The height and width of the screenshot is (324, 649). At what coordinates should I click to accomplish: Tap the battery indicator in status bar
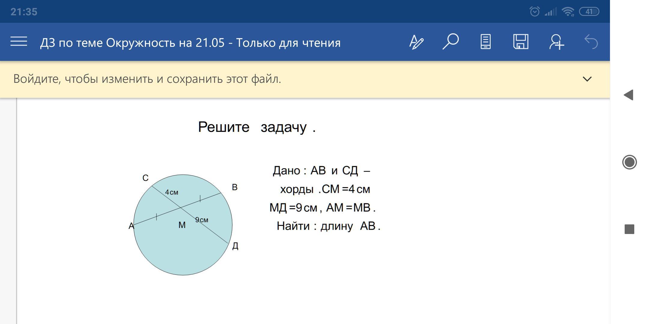coord(589,12)
